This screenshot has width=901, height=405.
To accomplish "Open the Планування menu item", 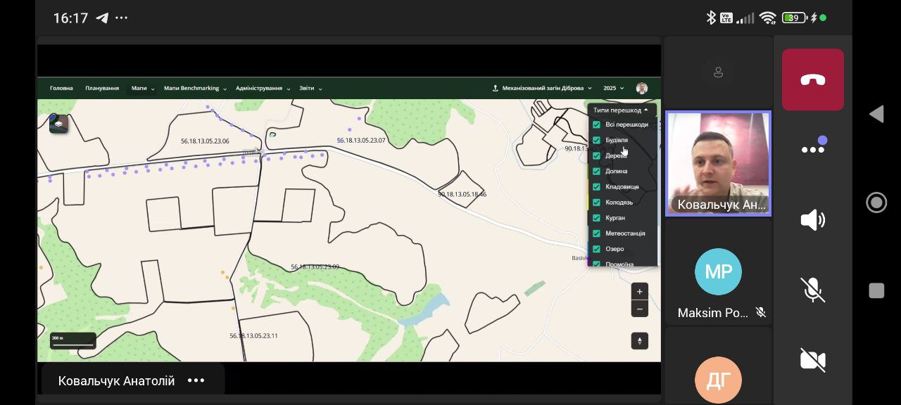I will coord(102,89).
